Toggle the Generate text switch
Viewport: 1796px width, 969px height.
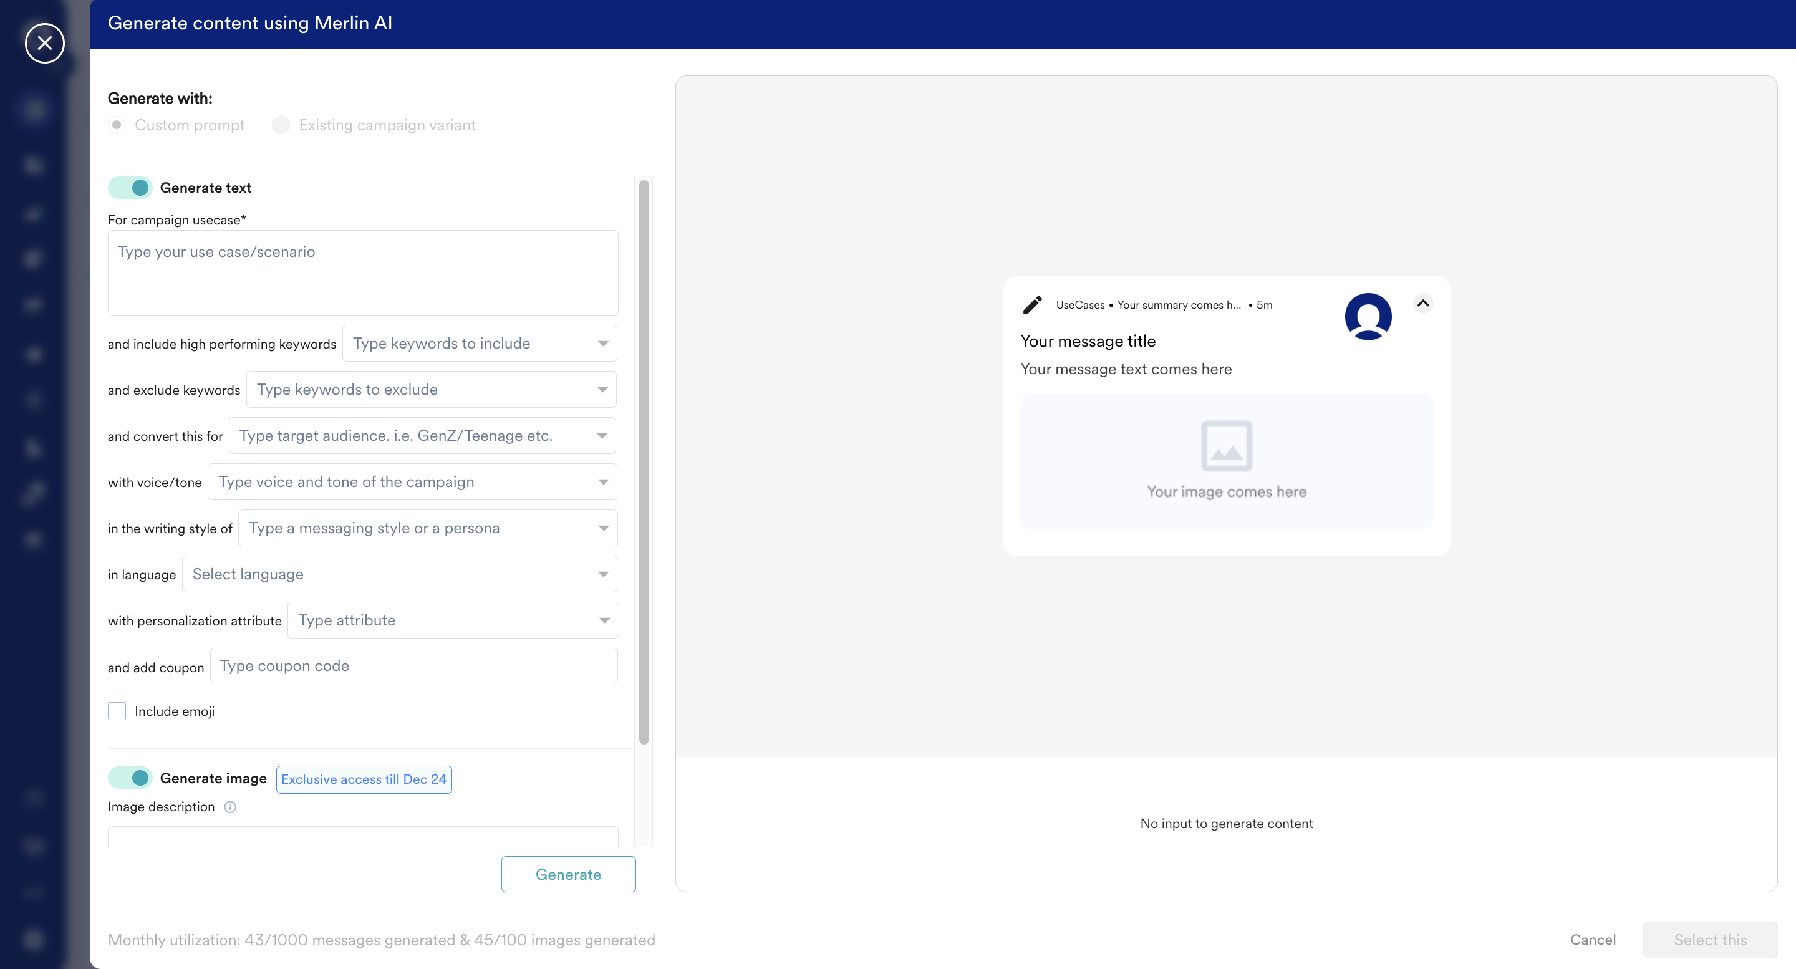coord(130,188)
